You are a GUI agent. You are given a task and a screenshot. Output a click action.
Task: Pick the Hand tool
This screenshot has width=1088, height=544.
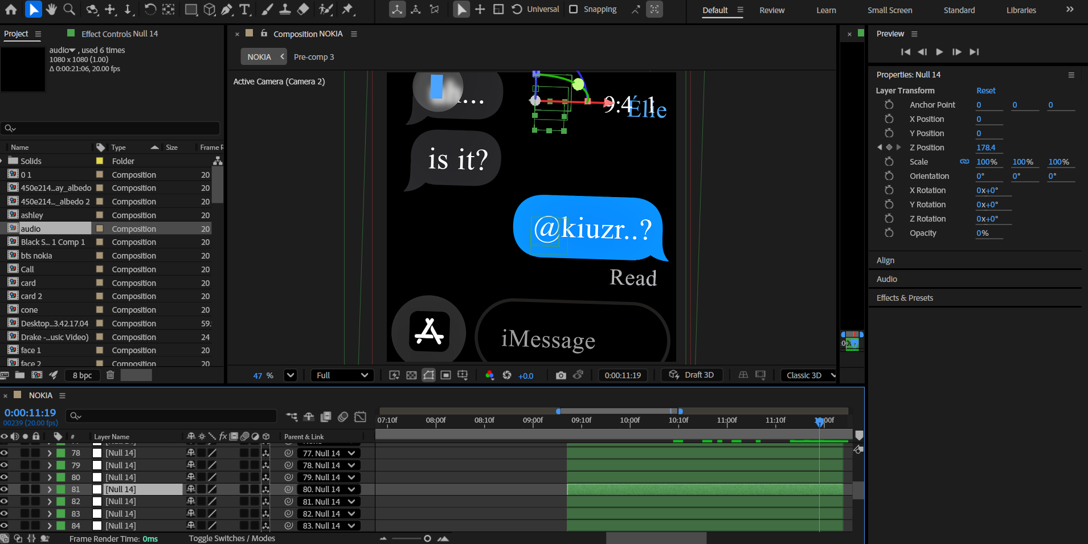51,9
